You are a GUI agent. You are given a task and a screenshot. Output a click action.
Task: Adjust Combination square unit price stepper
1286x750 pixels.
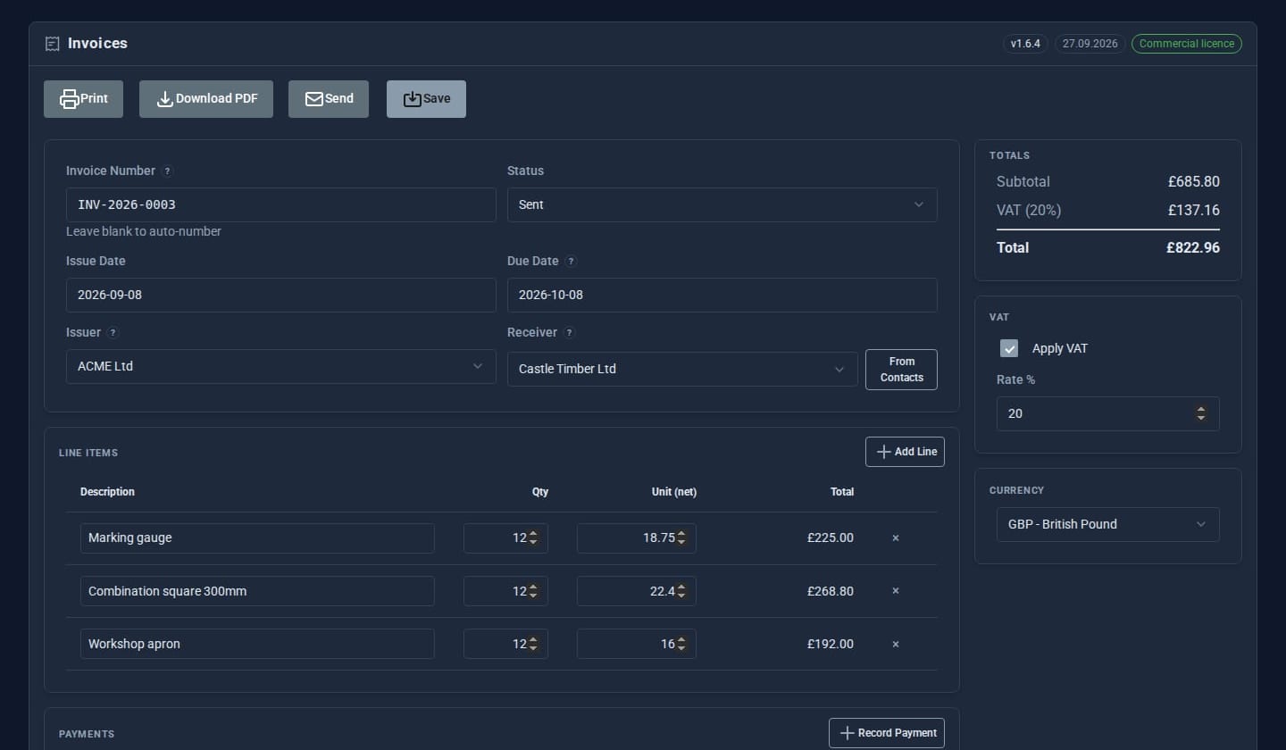681,591
